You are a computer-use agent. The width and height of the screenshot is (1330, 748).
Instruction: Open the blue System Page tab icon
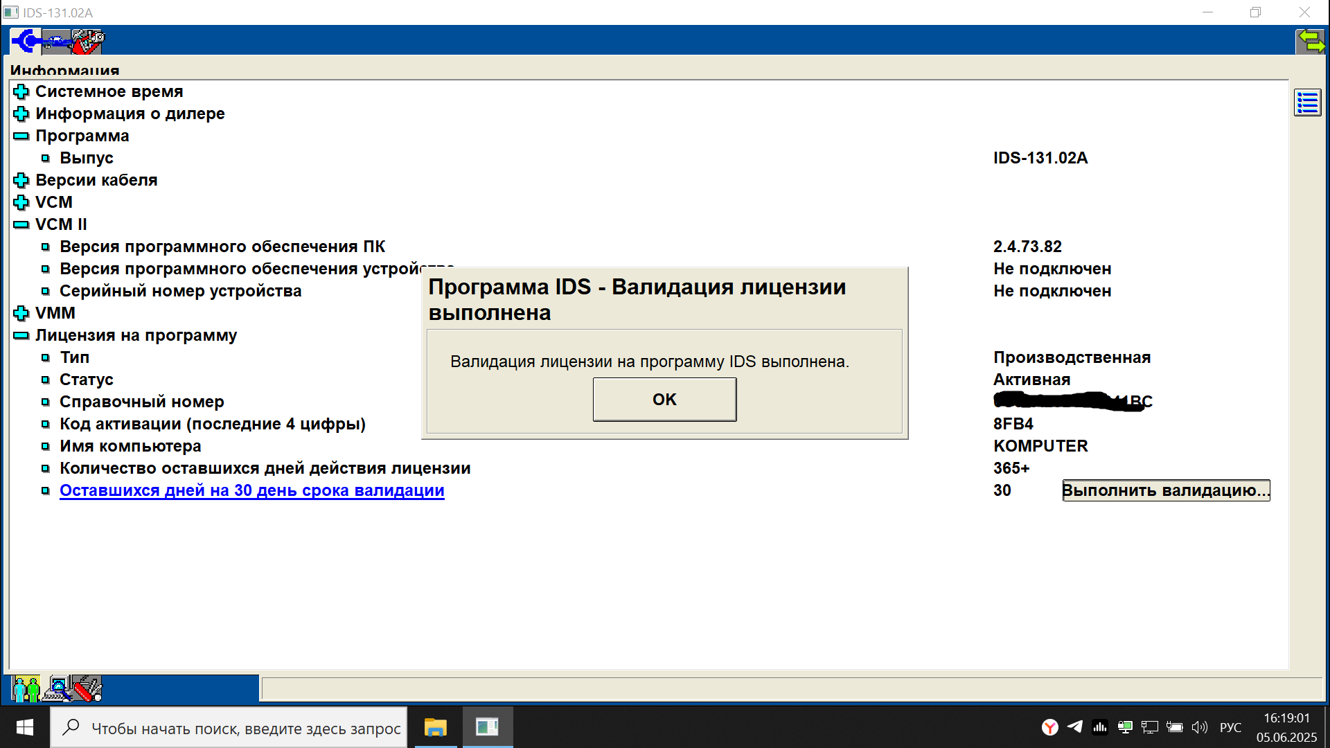click(x=26, y=42)
